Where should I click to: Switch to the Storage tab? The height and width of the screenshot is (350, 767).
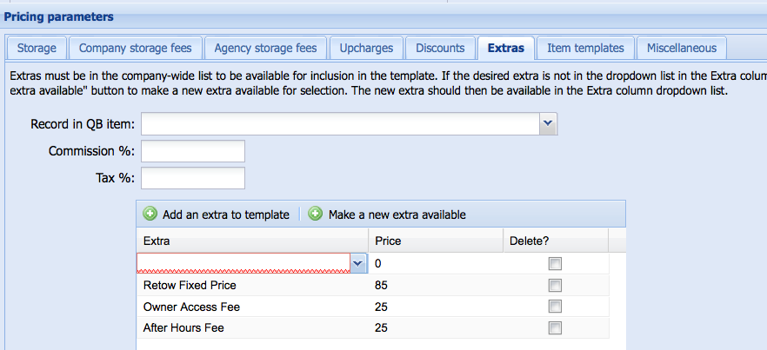point(37,49)
